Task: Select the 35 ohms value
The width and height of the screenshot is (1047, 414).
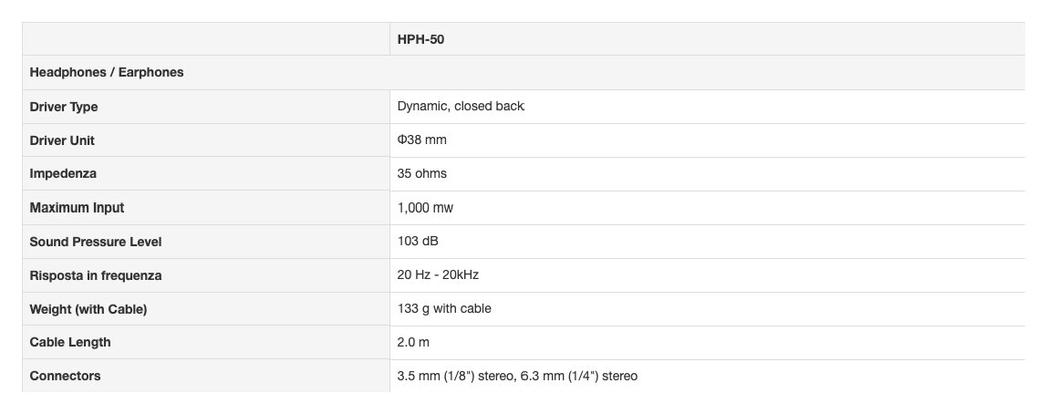Action: coord(422,173)
